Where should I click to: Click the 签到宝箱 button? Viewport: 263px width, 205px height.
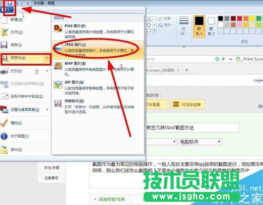(x=188, y=105)
